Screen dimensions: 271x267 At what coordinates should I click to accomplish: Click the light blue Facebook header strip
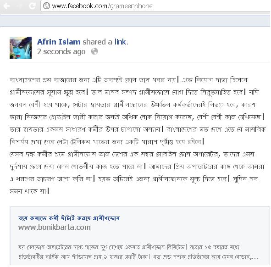click(135, 21)
